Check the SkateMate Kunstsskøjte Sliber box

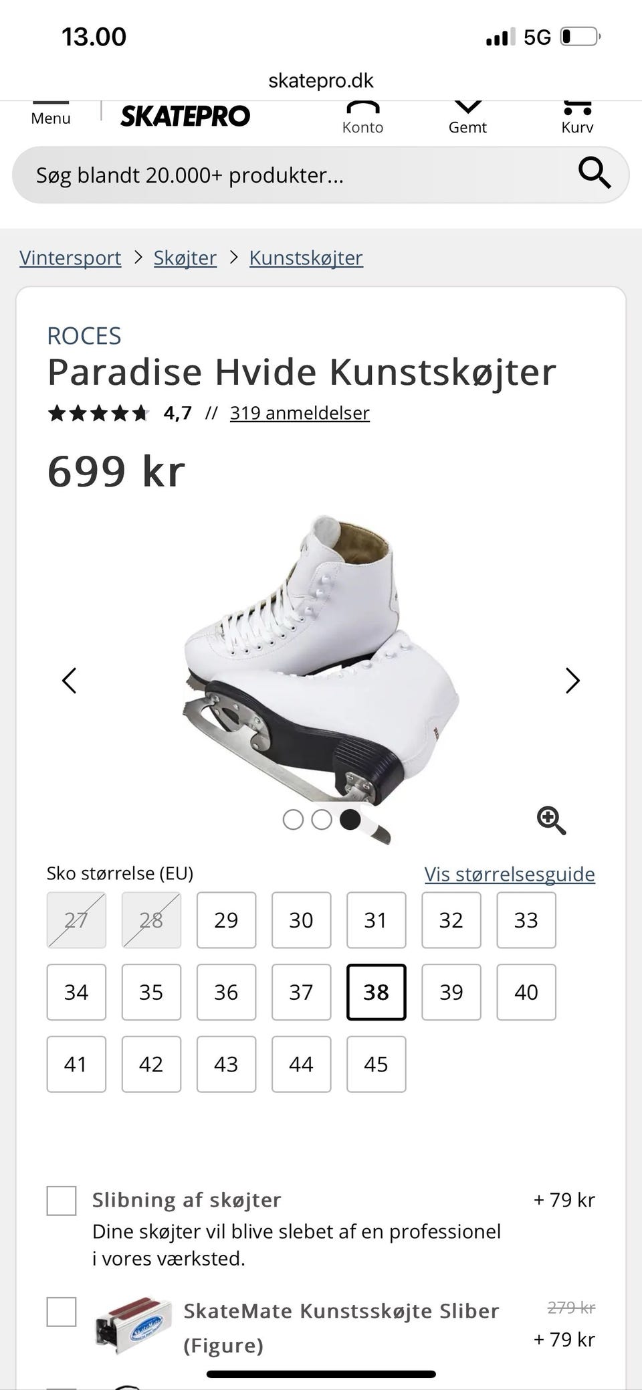62,1312
